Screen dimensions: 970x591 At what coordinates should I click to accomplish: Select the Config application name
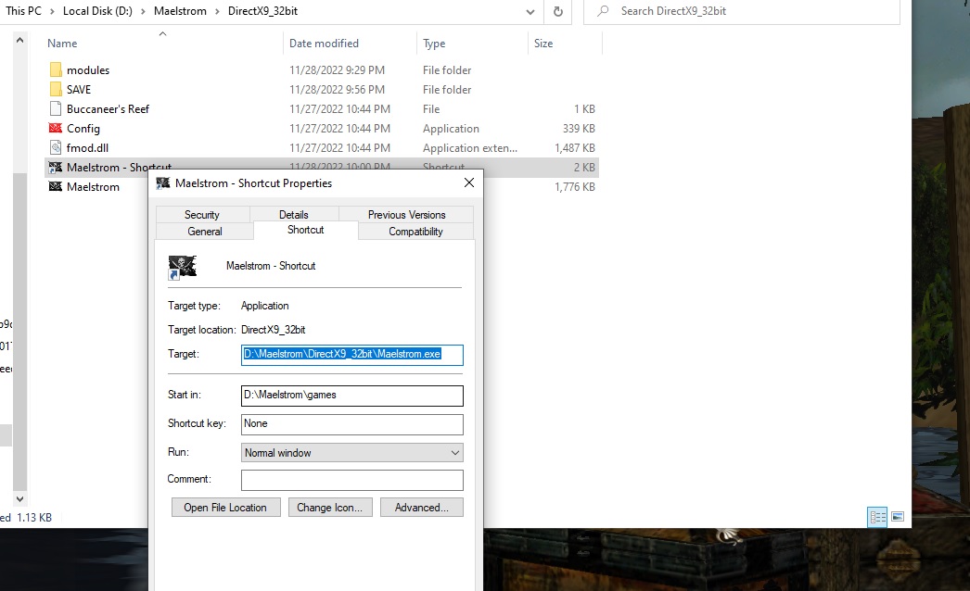[x=83, y=128]
